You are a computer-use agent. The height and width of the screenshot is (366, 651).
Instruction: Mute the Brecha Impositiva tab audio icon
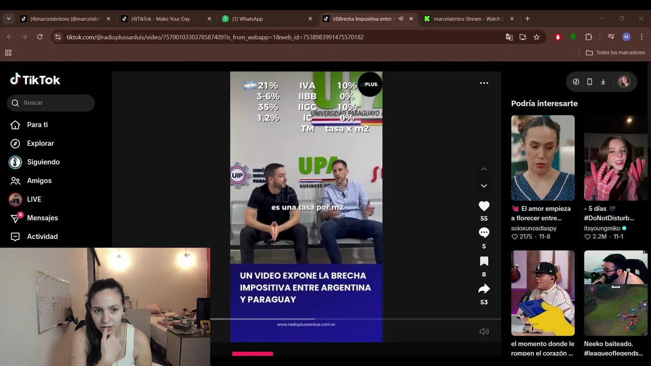click(x=401, y=19)
